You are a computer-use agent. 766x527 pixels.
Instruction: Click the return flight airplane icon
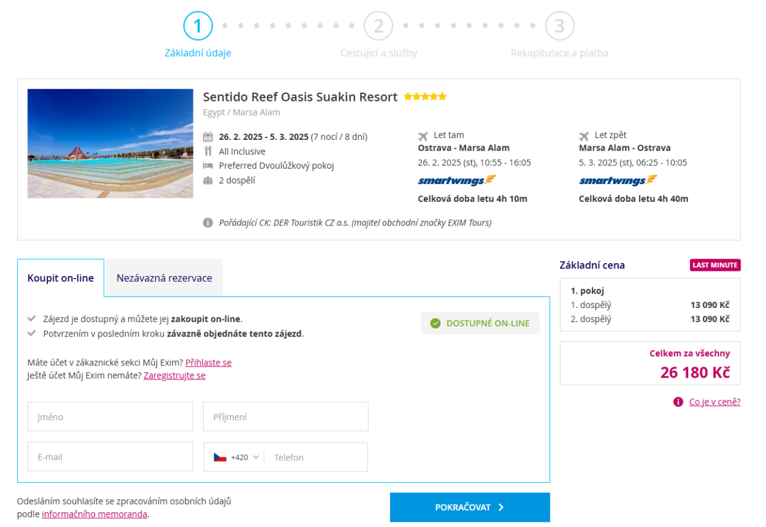583,135
